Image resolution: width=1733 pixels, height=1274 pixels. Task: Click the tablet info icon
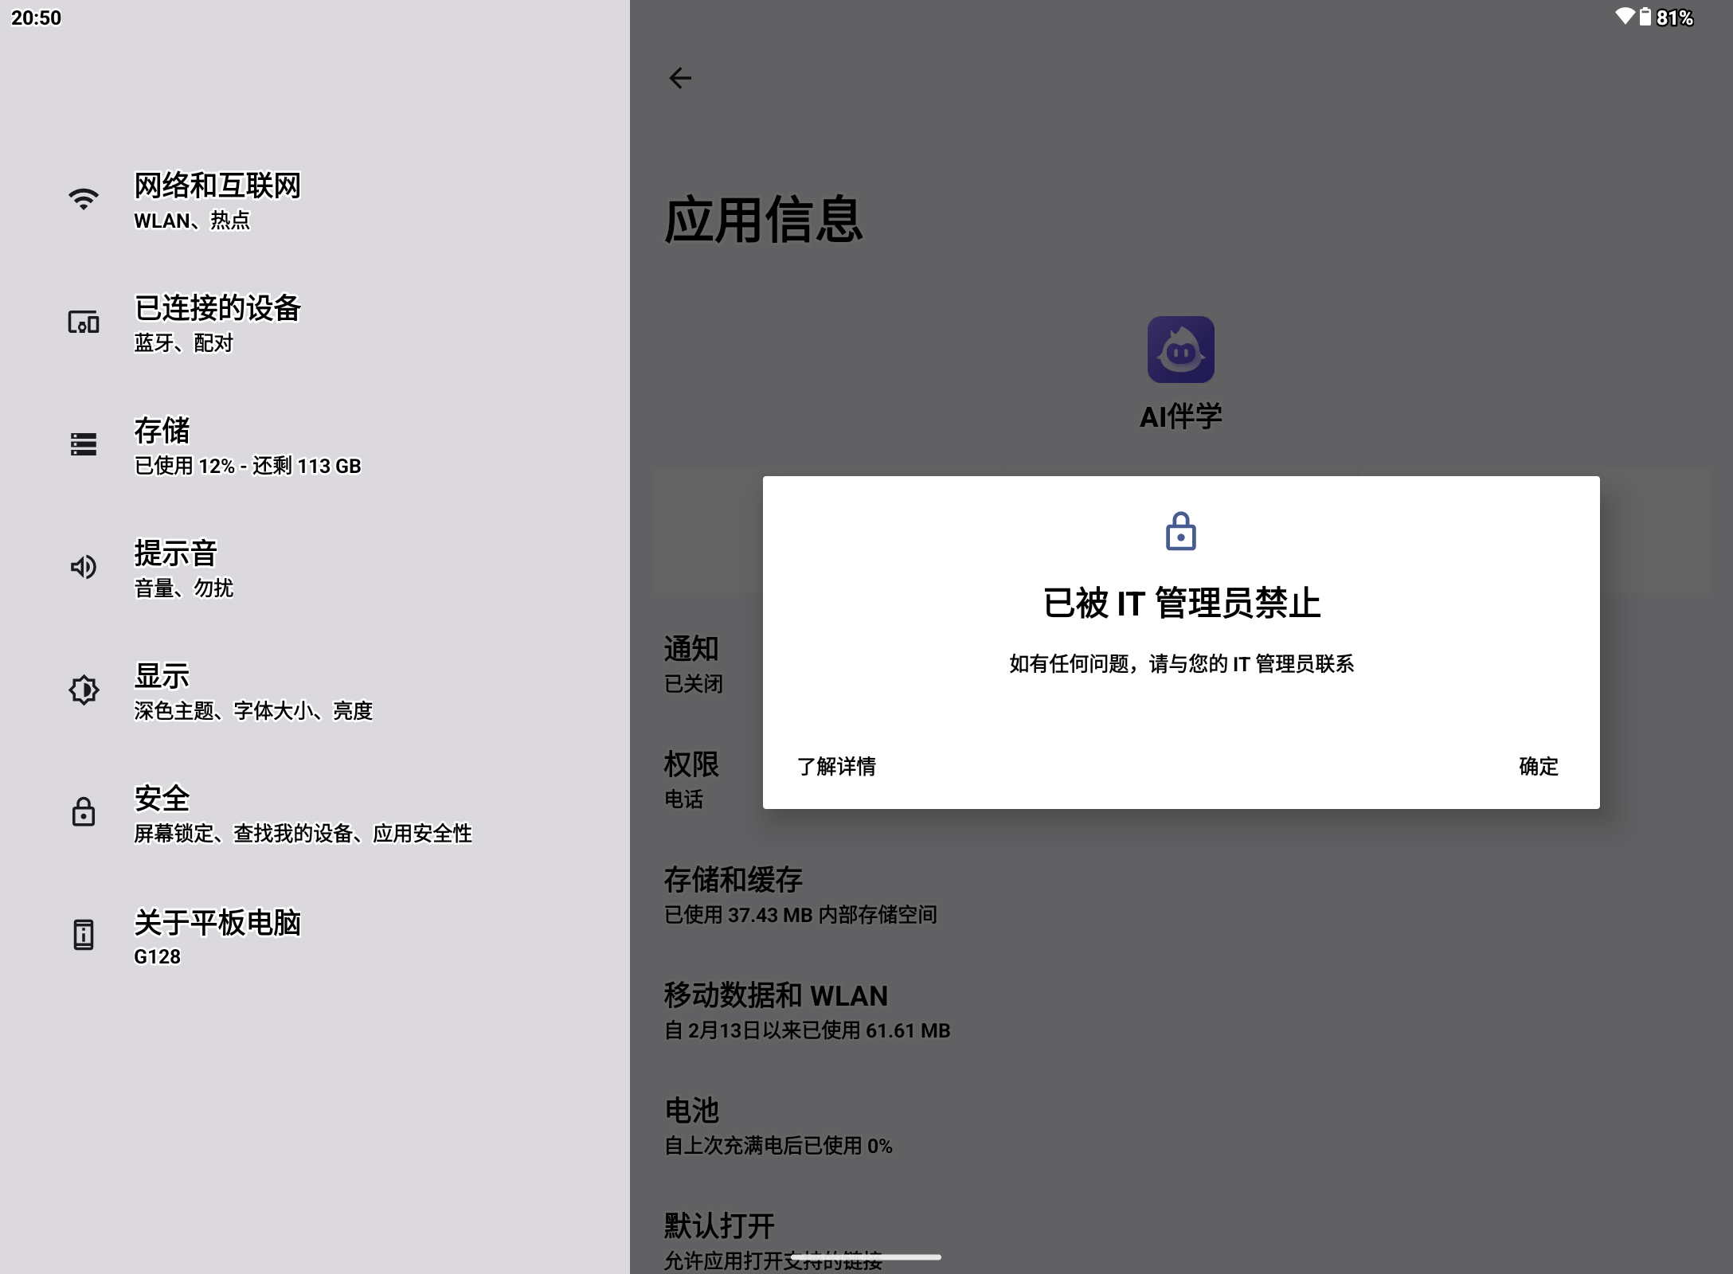coord(84,935)
